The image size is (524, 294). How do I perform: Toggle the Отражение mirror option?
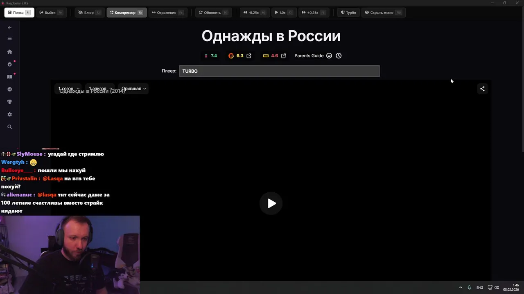(168, 13)
